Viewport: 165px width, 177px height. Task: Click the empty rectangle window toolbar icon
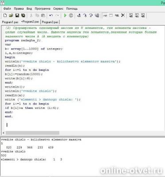[111, 15]
